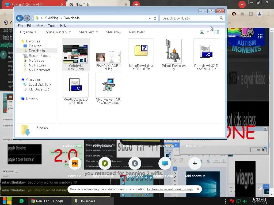Create a New folder
The height and width of the screenshot is (205, 274).
coord(137,32)
